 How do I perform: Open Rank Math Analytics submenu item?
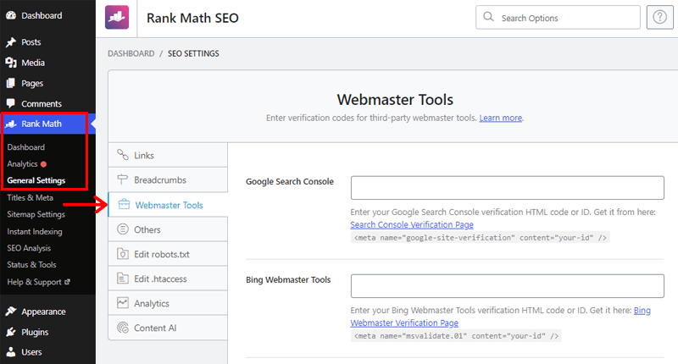(x=23, y=164)
